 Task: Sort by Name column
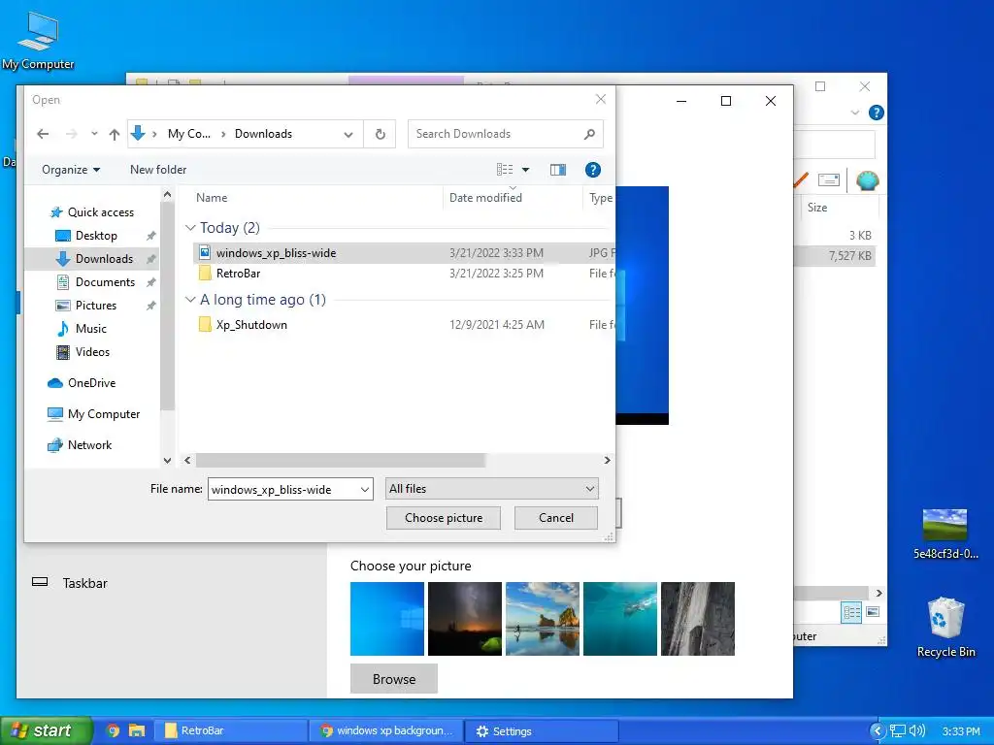pyautogui.click(x=212, y=198)
